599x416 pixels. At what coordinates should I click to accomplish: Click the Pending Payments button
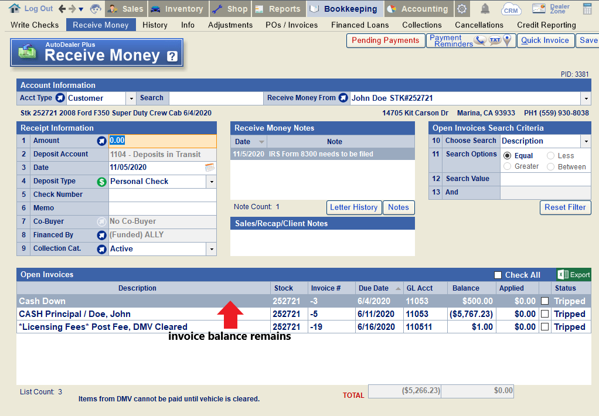385,40
